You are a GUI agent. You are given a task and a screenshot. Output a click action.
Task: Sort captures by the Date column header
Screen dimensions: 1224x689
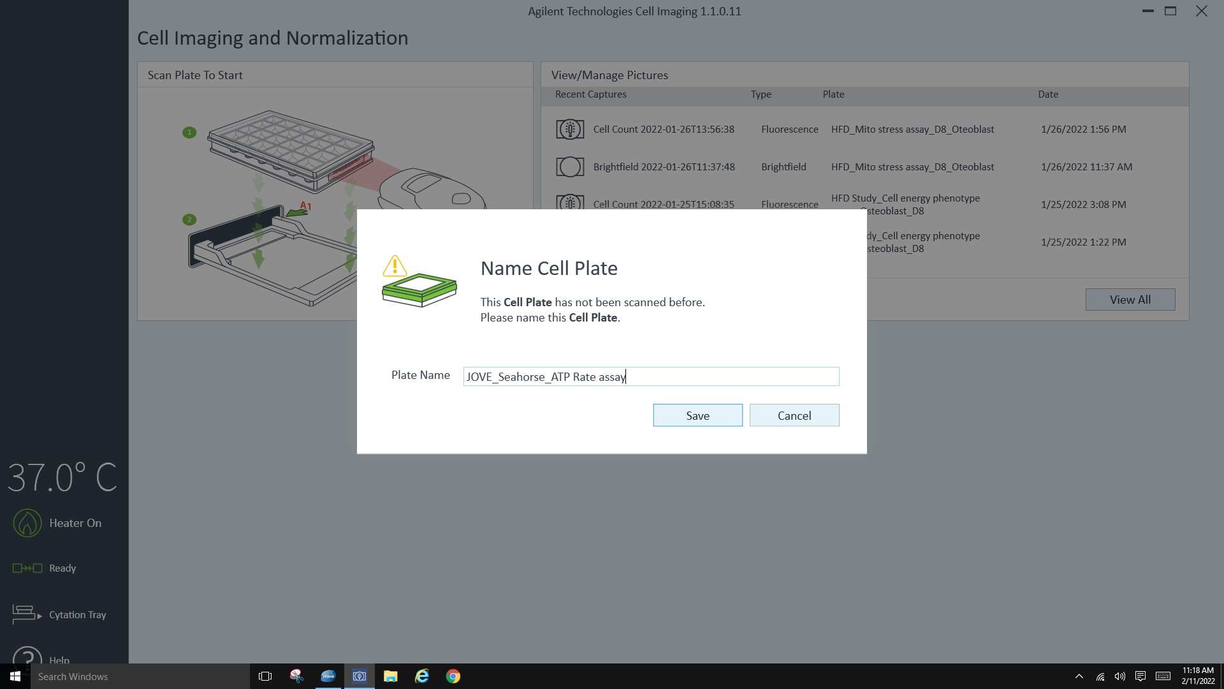pyautogui.click(x=1047, y=94)
